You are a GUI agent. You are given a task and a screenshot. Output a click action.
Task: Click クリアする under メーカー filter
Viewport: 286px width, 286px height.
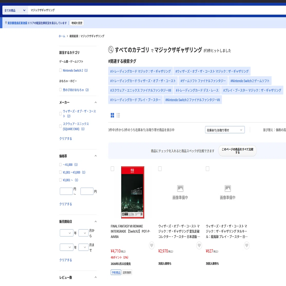(x=65, y=138)
